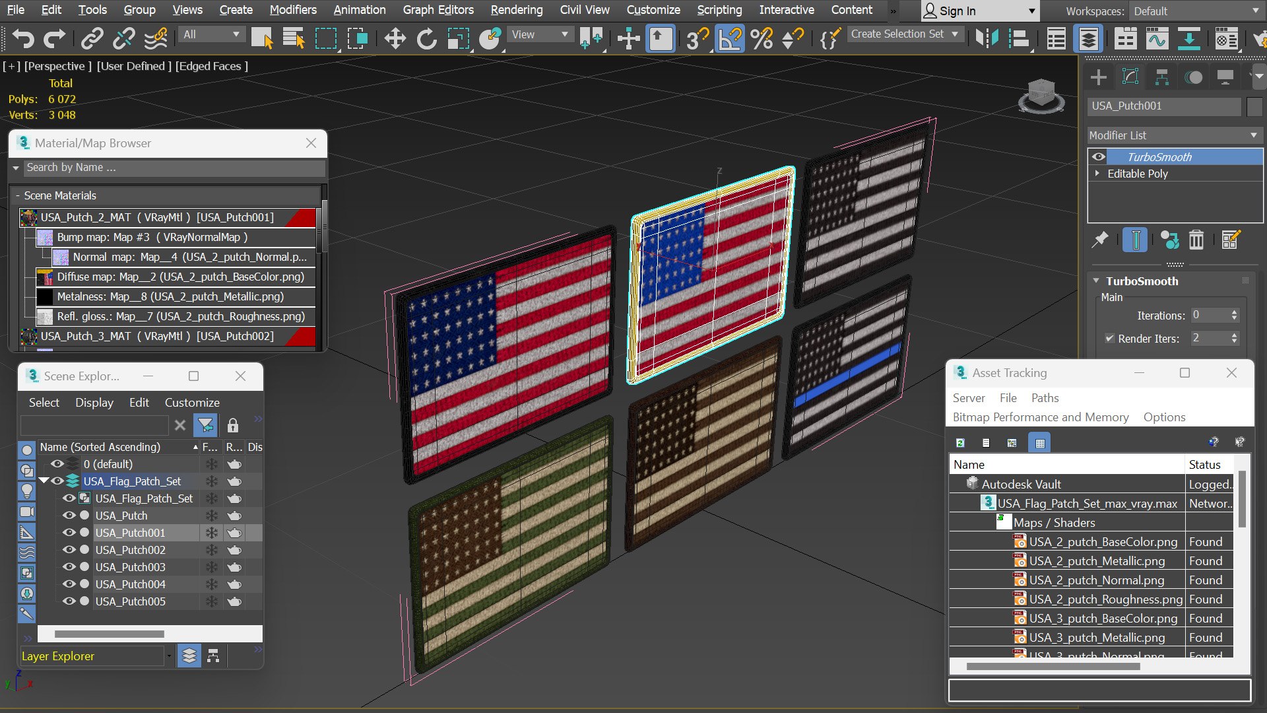
Task: Expand the Editable Poly stack entry
Action: 1097,173
